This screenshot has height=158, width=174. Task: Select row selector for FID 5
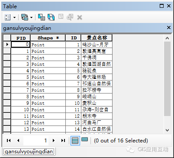pyautogui.click(x=7, y=77)
